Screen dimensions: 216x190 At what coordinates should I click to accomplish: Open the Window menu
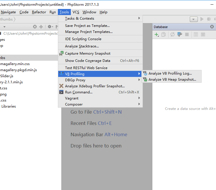(x=89, y=12)
